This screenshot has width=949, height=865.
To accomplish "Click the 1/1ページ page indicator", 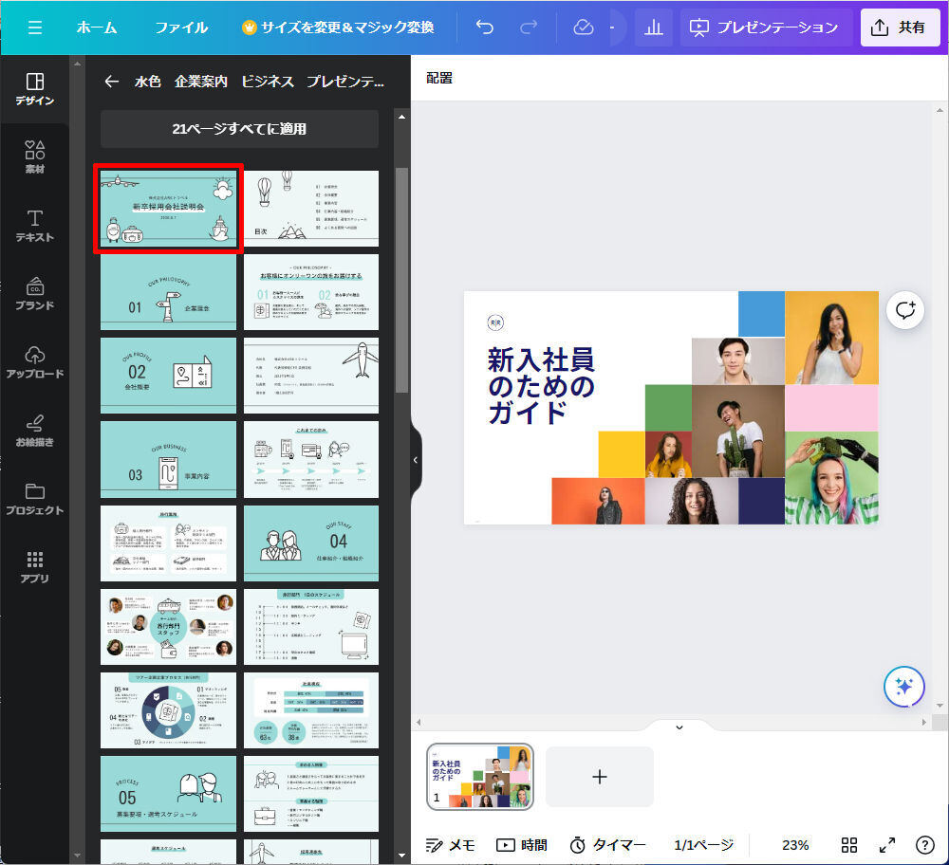I will (704, 845).
